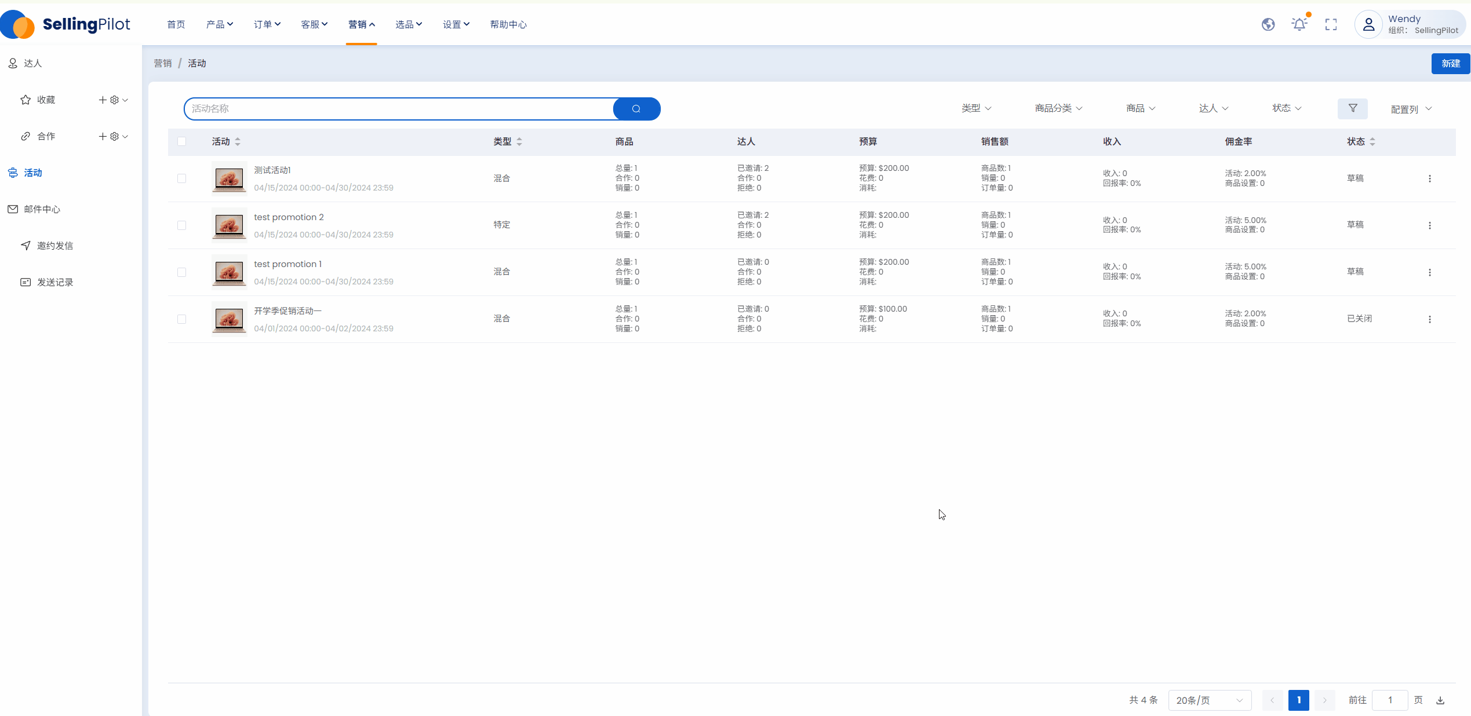
Task: Open the 订单 top menu
Action: pyautogui.click(x=267, y=24)
